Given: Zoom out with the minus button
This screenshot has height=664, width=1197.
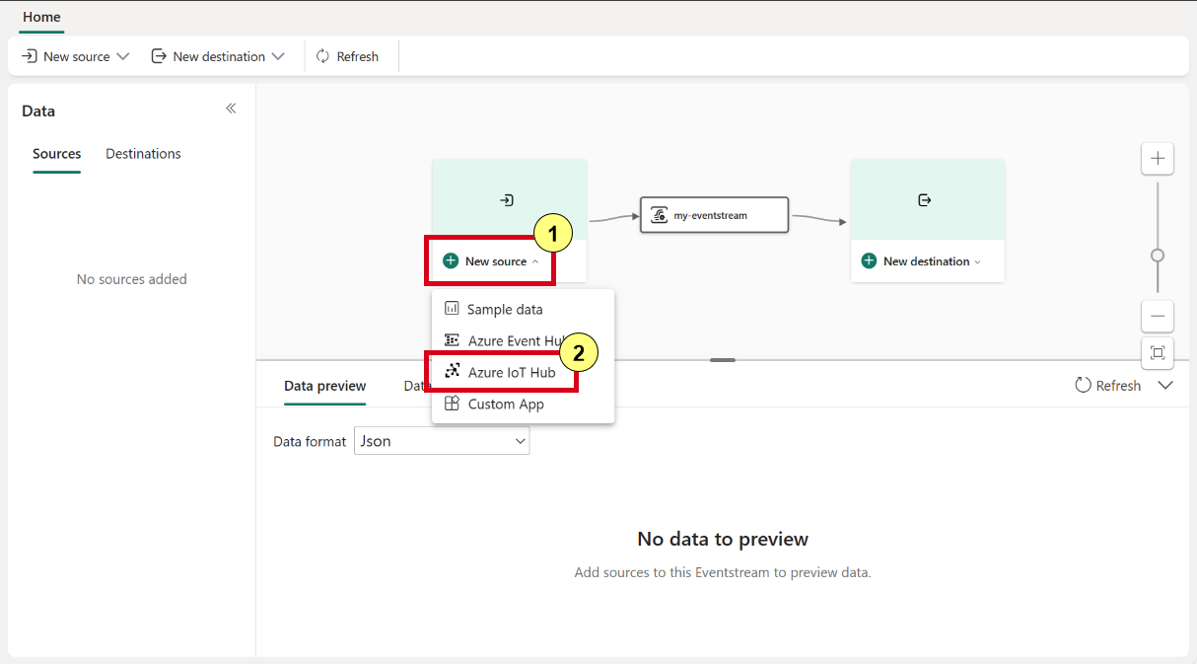Looking at the screenshot, I should tap(1158, 316).
